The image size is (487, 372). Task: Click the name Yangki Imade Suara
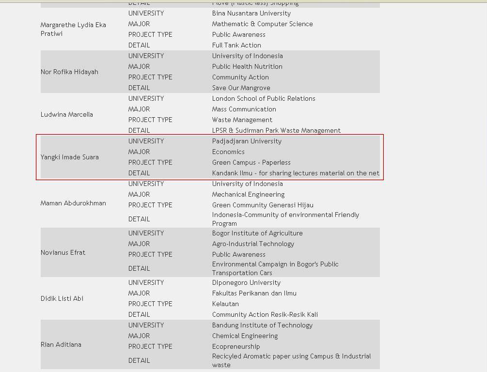[69, 157]
